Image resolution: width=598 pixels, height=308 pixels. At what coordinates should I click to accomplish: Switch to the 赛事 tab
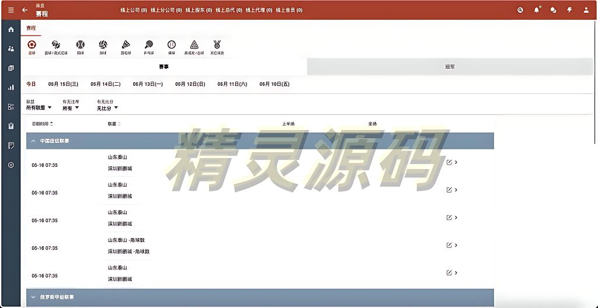coord(164,66)
